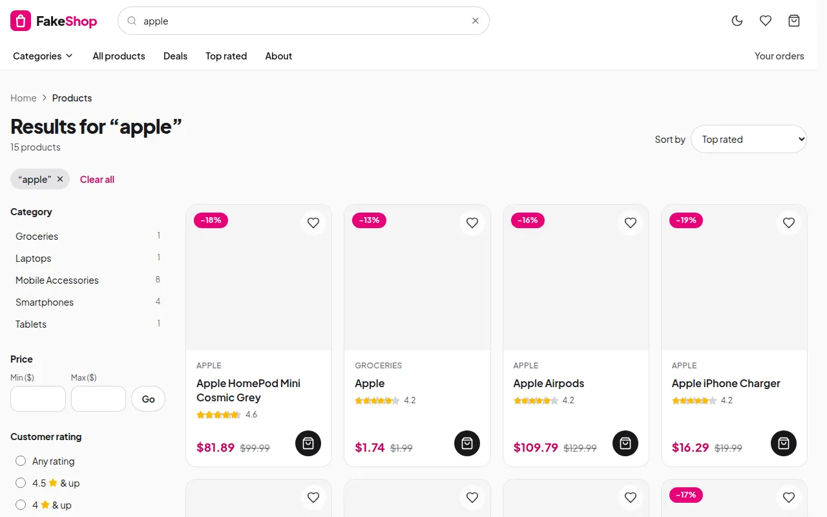Click the search input containing apple

click(304, 21)
